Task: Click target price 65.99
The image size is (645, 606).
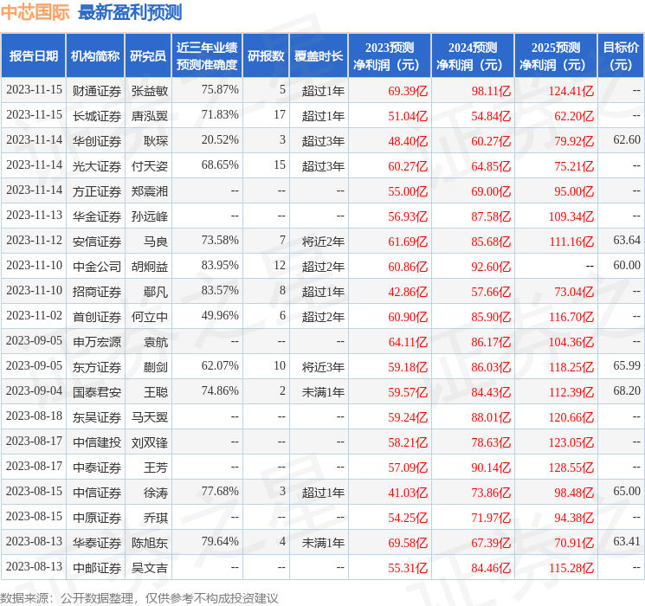Action: click(627, 365)
